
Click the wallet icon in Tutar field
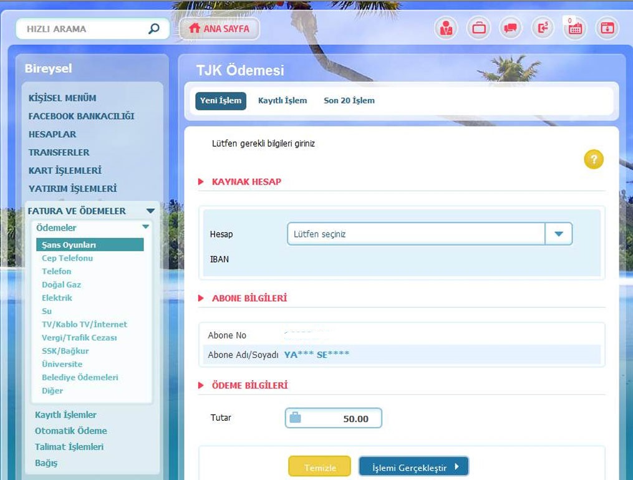pyautogui.click(x=295, y=417)
